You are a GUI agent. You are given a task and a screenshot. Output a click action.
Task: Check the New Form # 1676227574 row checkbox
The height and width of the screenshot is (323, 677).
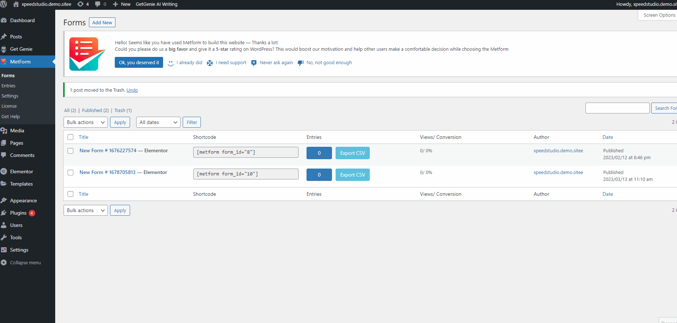point(70,151)
